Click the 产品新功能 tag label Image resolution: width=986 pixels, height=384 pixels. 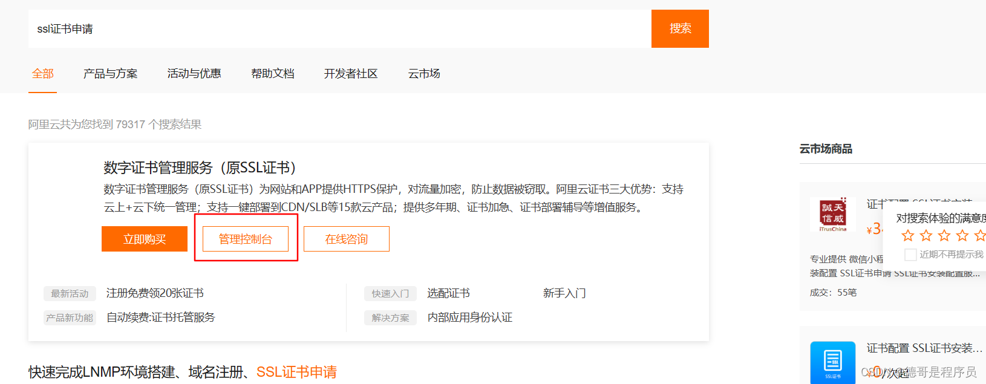point(70,317)
